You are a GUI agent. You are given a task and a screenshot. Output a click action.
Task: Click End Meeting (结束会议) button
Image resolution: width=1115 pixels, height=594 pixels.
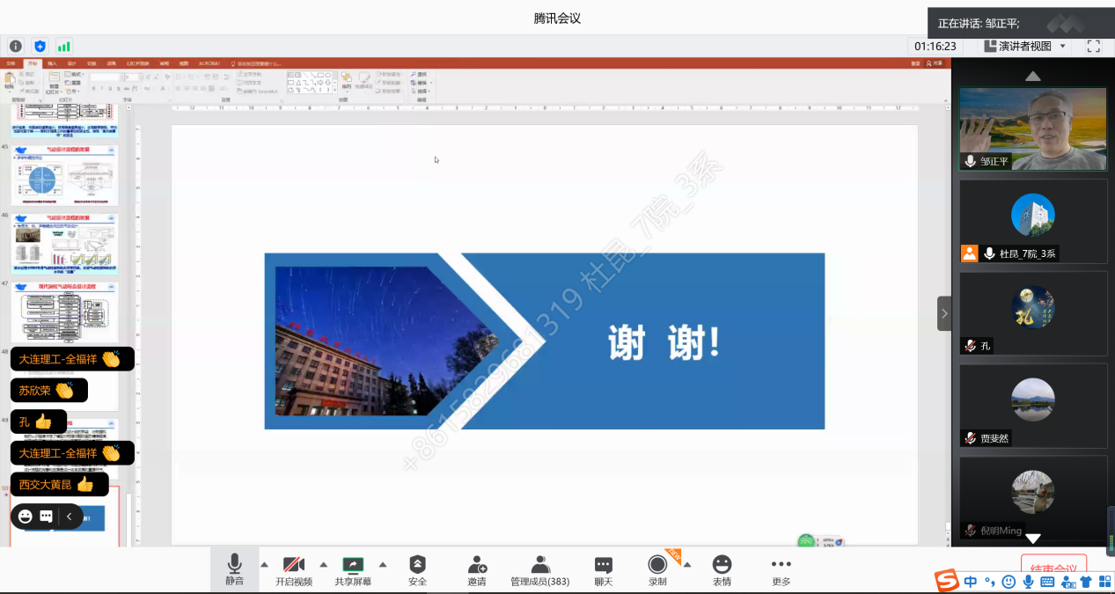(1053, 567)
